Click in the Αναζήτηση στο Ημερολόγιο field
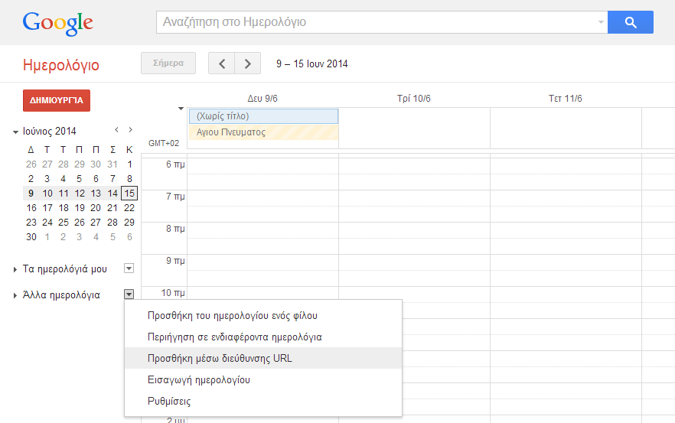Screen dimensions: 675x423 (x=375, y=22)
